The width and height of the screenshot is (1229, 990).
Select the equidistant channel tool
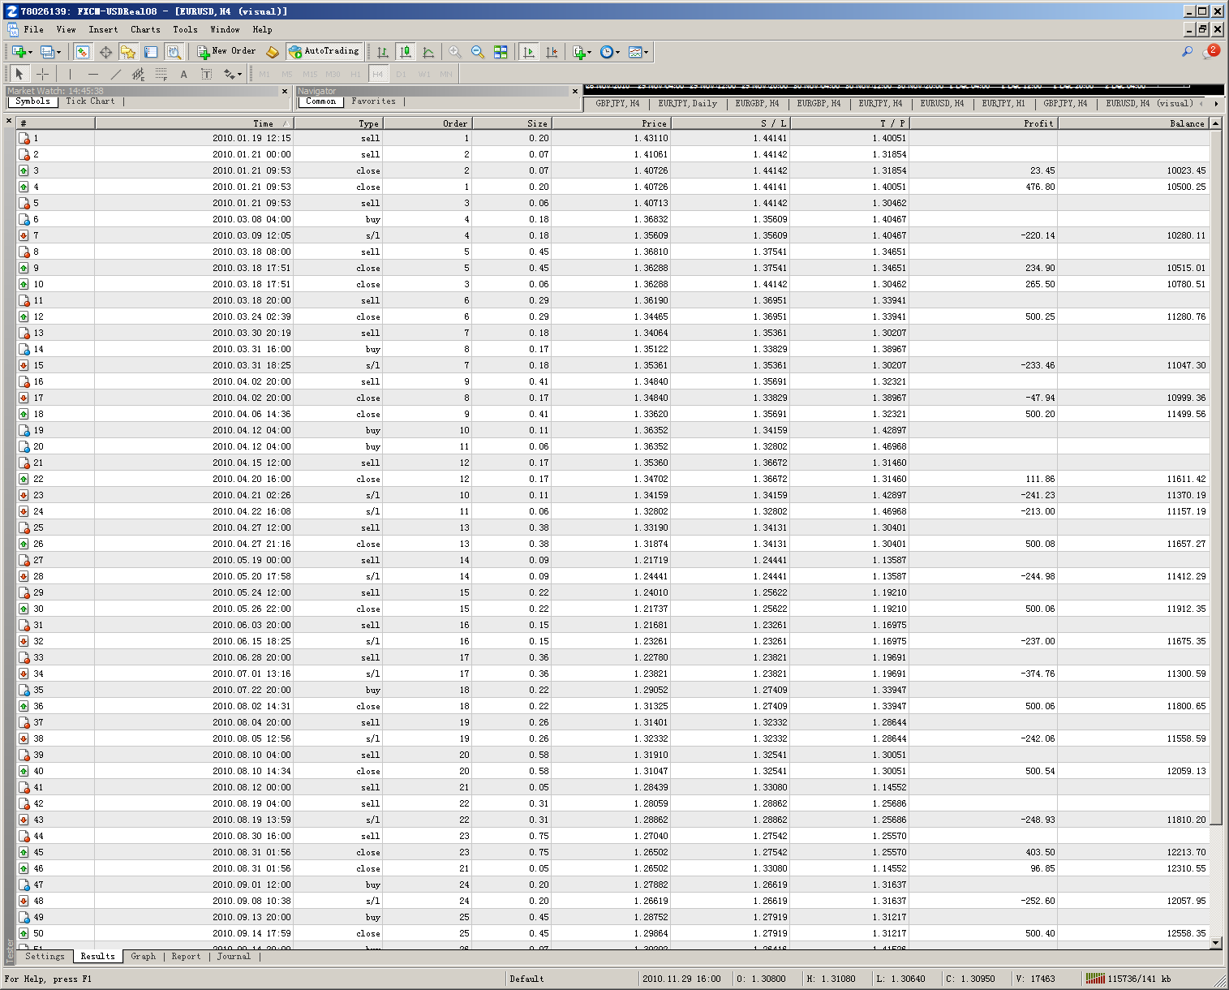coord(139,75)
